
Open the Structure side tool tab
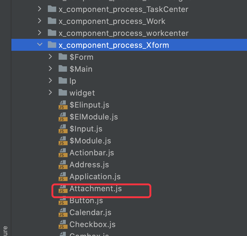coord(5,230)
